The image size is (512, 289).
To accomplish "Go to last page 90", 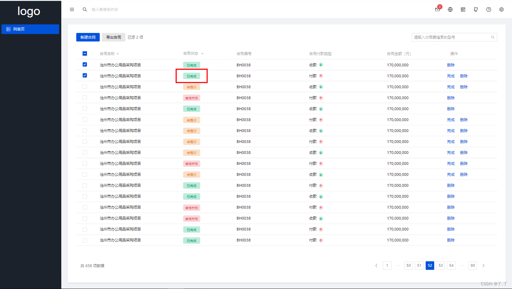I will (473, 265).
